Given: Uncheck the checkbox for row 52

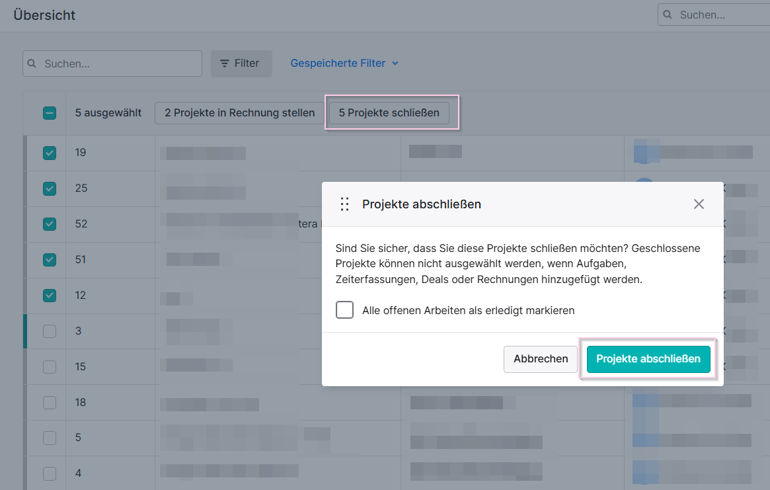Looking at the screenshot, I should tap(50, 224).
